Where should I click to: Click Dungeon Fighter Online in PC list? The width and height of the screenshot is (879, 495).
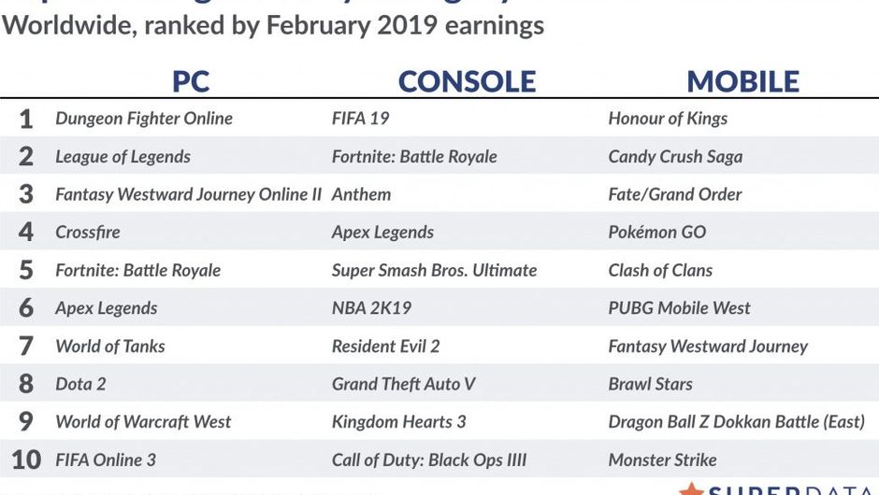(144, 119)
